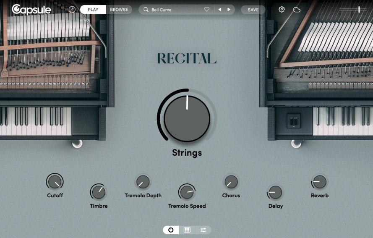The height and width of the screenshot is (238, 373).
Task: Favorite the preset with the heart icon
Action: (x=207, y=10)
